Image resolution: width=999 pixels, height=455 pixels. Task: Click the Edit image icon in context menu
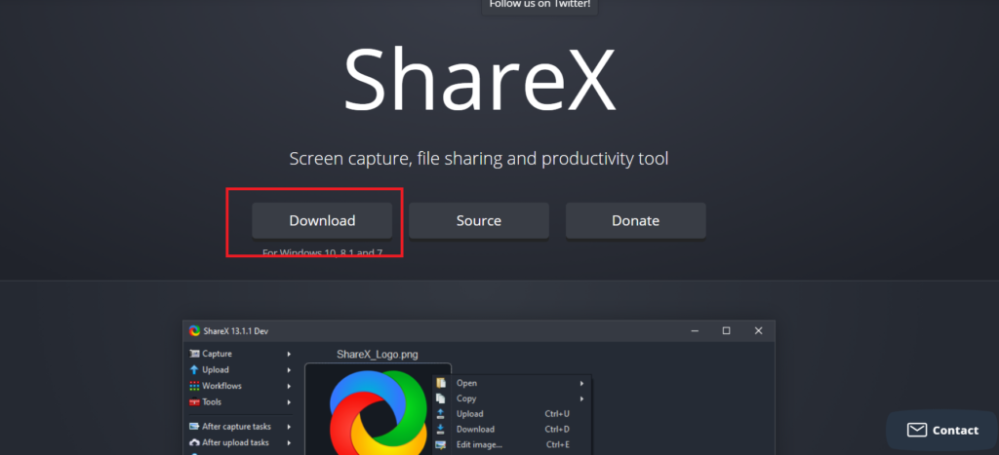(441, 445)
